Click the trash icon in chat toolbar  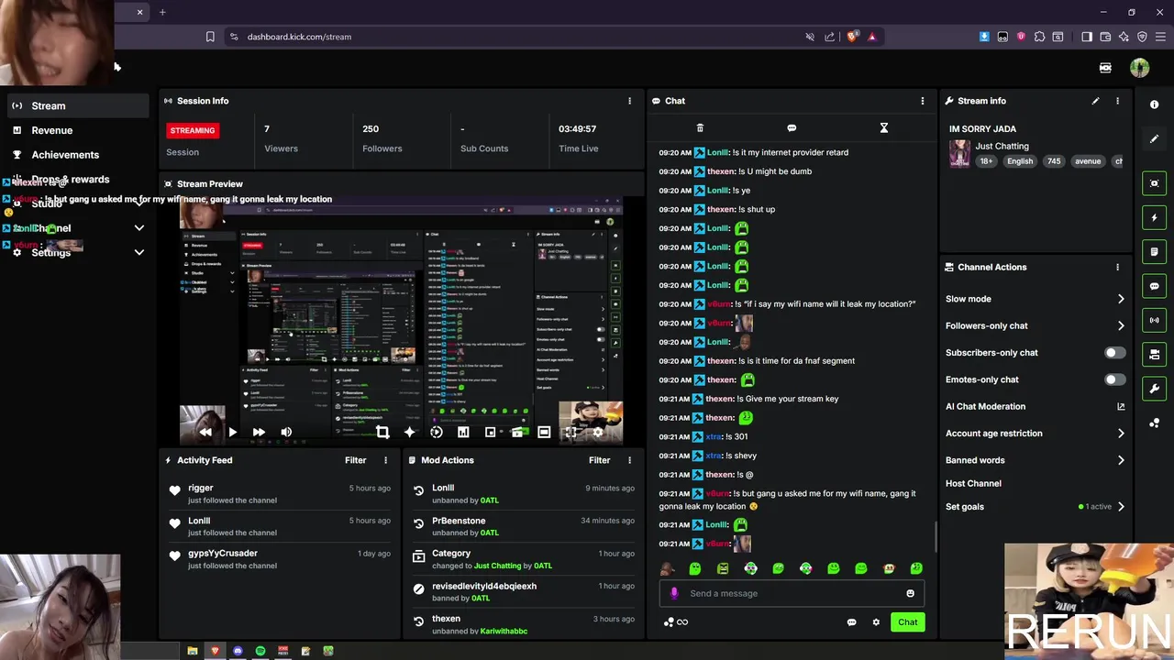click(x=700, y=128)
